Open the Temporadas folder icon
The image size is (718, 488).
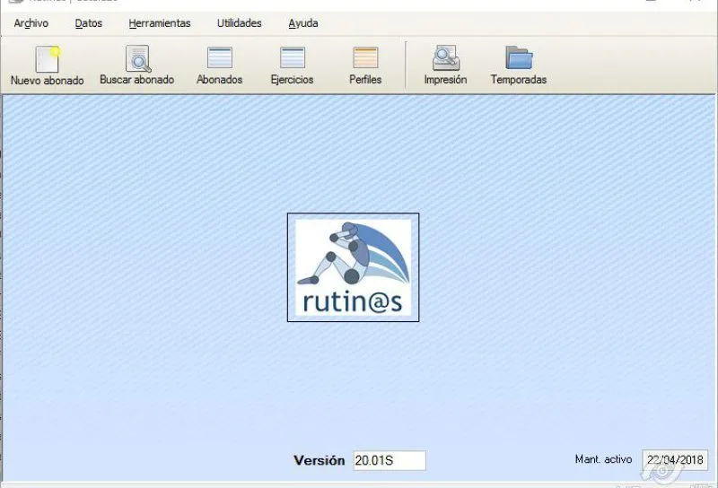[519, 57]
